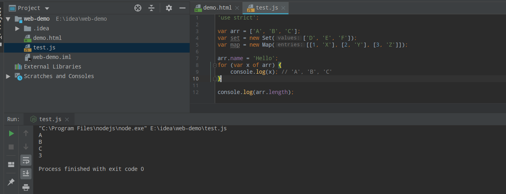Click the Locate/Scroll from Source target icon

(x=138, y=8)
